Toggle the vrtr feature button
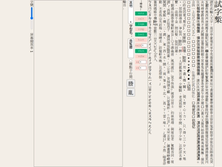This screenshot has width=222, height=167. pyautogui.click(x=141, y=14)
